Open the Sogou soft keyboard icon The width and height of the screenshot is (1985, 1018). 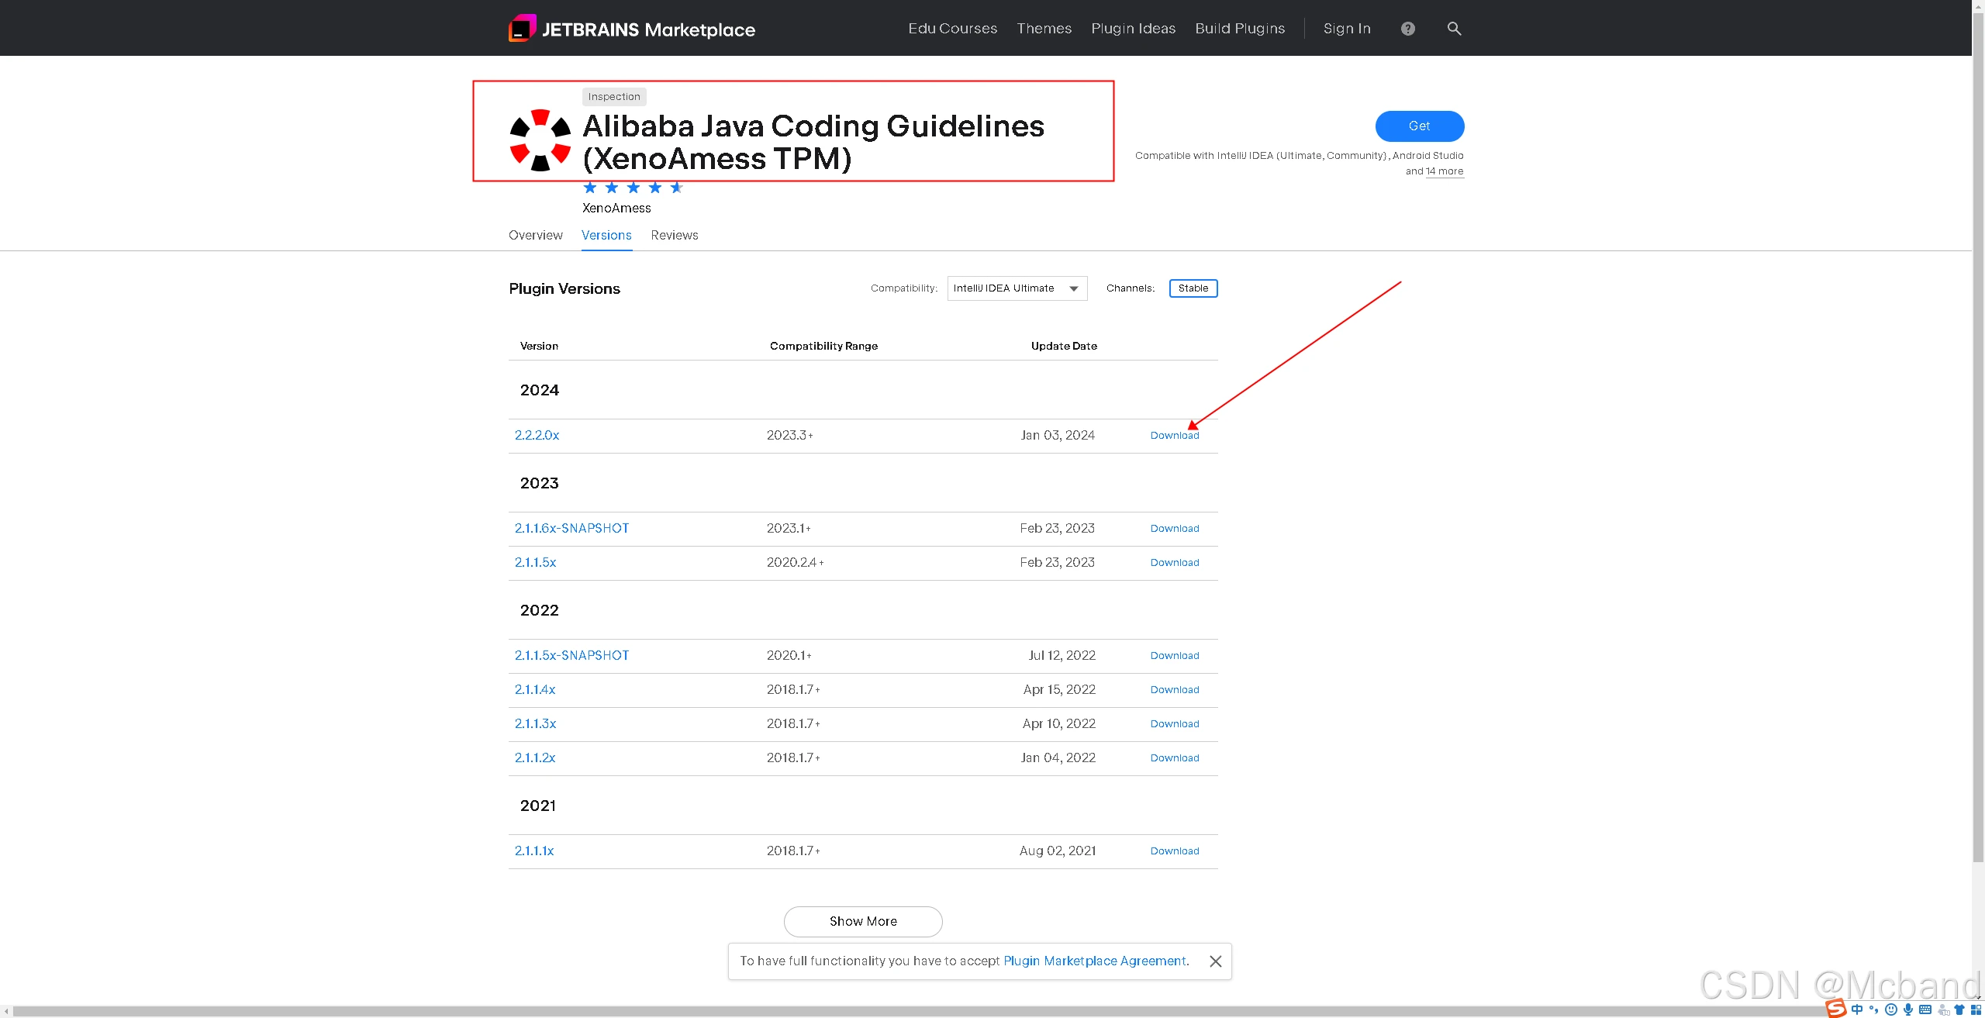1925,1009
